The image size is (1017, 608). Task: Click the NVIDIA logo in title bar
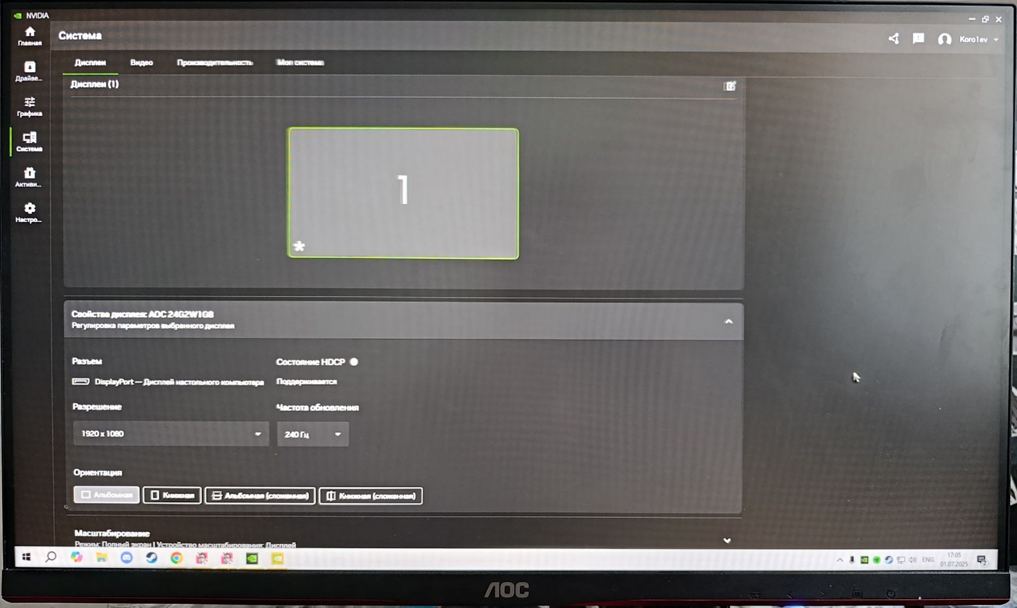click(18, 15)
